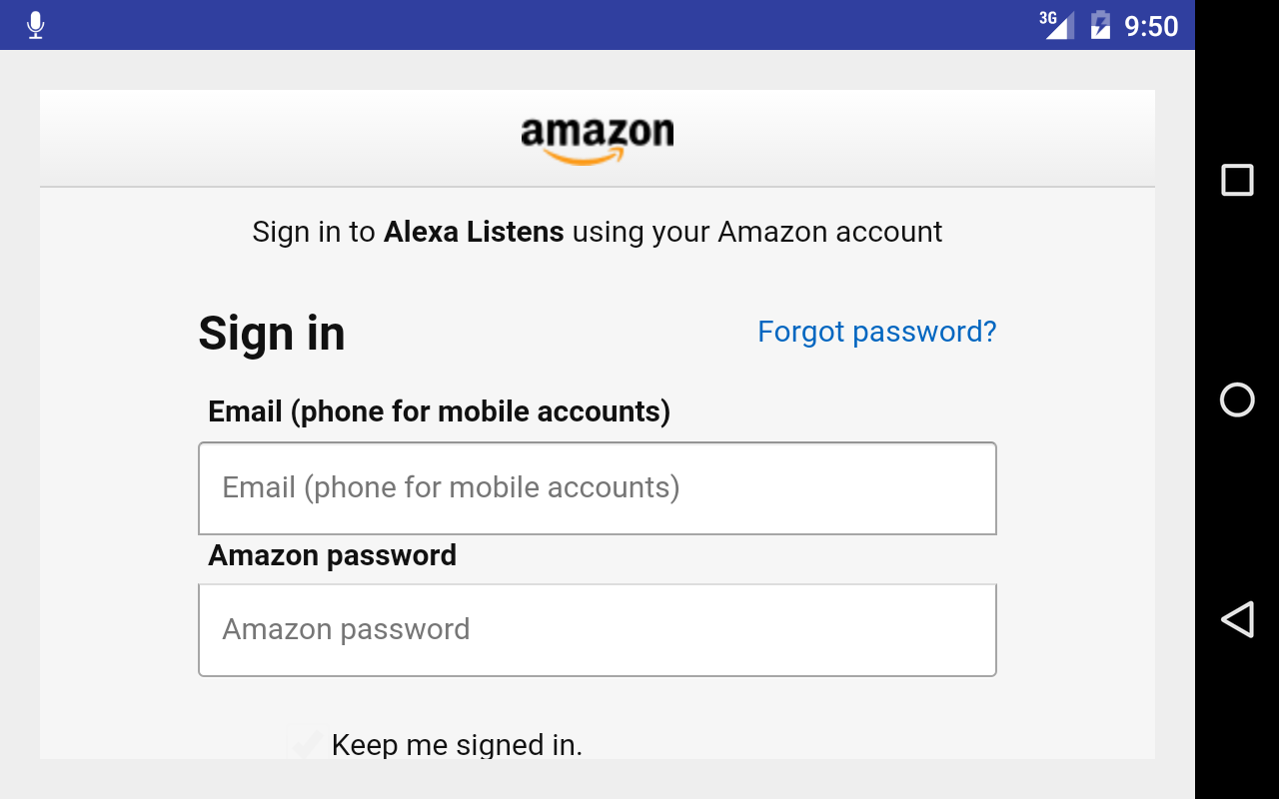Tap the 9:50 clock in status bar
The height and width of the screenshot is (799, 1279).
(x=1151, y=26)
